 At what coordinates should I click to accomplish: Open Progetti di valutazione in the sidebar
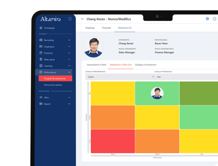click(56, 78)
